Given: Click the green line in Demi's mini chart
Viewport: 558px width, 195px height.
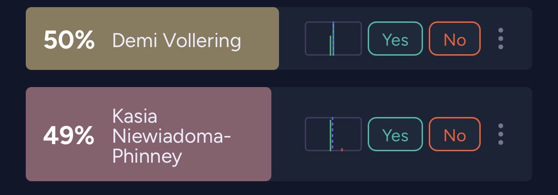Looking at the screenshot, I should click(330, 46).
